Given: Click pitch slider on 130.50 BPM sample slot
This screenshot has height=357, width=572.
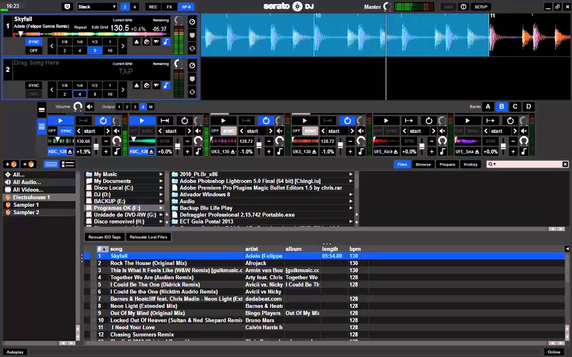Looking at the screenshot, I should (x=96, y=146).
